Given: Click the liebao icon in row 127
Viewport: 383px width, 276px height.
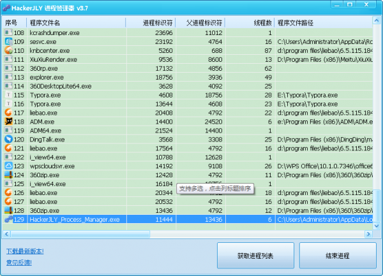Looking at the screenshot, I should (8, 201).
